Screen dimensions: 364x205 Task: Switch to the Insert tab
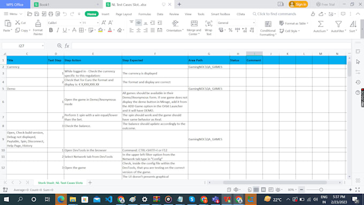point(105,14)
